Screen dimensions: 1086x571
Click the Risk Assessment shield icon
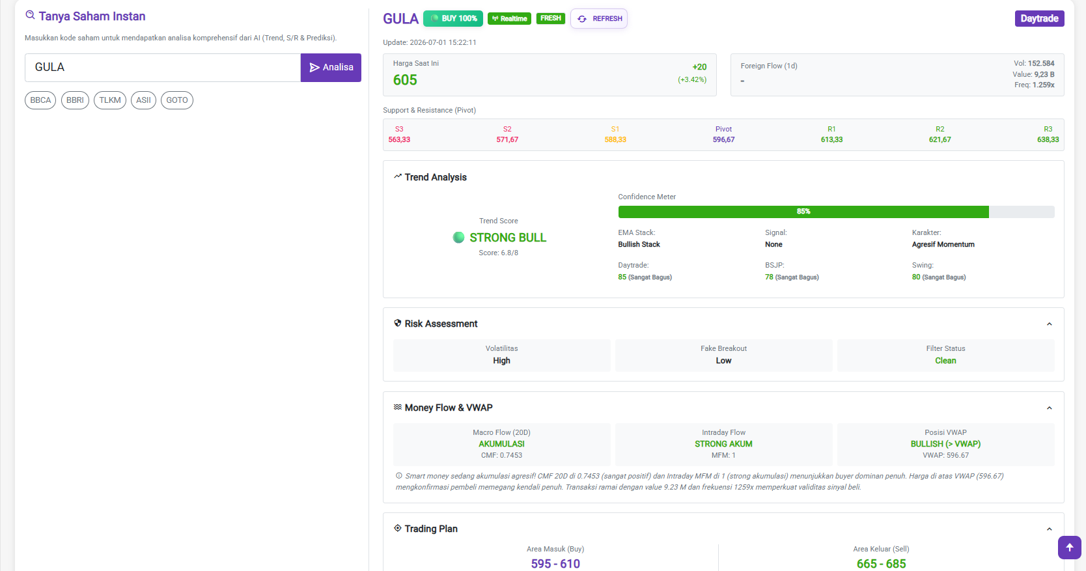coord(397,323)
